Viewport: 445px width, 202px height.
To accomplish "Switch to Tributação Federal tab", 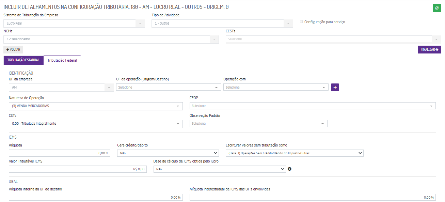I will pyautogui.click(x=62, y=61).
